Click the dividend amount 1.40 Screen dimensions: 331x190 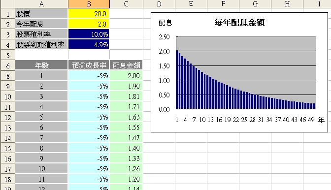pos(126,148)
